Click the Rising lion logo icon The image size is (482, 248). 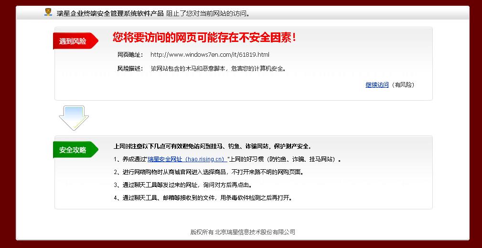48,12
